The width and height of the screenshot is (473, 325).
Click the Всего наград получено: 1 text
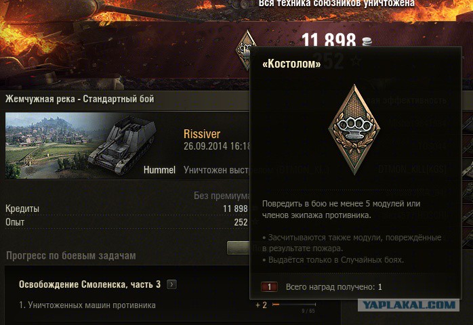pyautogui.click(x=333, y=286)
